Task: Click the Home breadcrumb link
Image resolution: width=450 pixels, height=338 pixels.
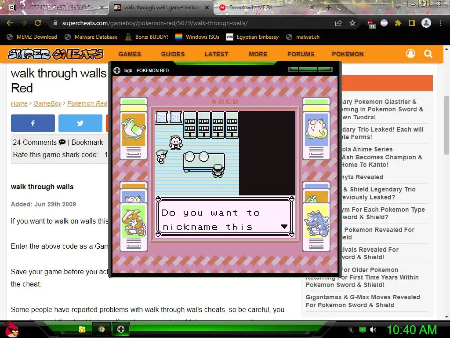Action: point(19,103)
